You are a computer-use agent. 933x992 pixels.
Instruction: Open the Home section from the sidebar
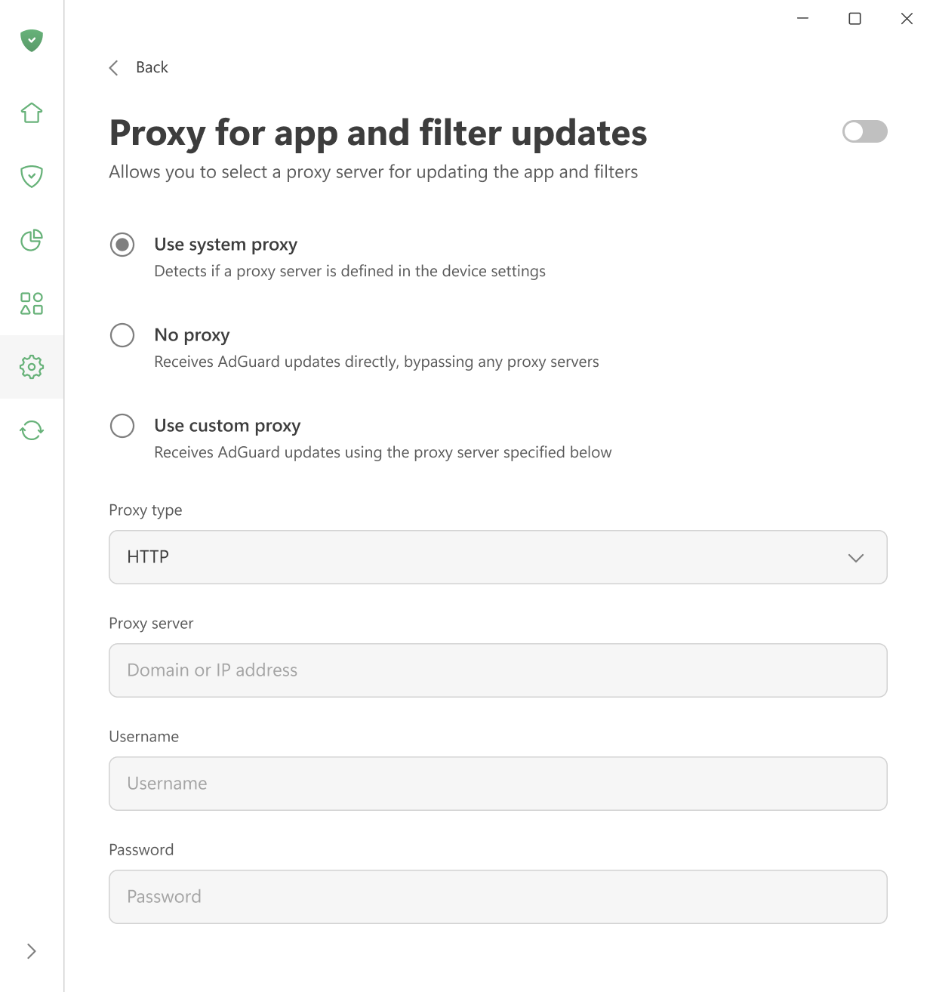pyautogui.click(x=31, y=112)
